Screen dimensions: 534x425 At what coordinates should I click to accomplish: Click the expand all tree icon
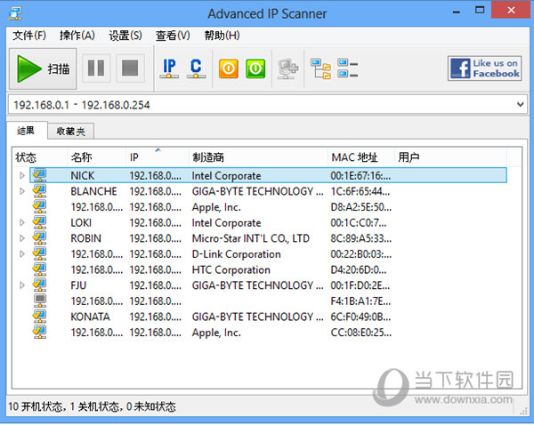tap(320, 68)
